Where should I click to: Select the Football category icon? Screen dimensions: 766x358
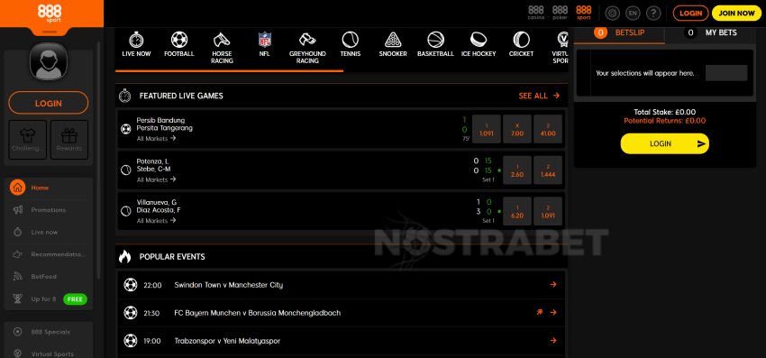tap(179, 44)
